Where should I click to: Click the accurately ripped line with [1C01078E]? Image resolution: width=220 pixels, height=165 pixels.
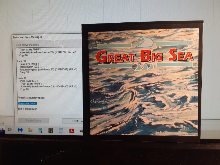pos(48,52)
